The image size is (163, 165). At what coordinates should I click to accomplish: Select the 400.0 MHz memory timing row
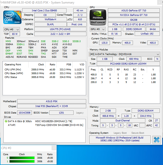[x=124, y=75]
